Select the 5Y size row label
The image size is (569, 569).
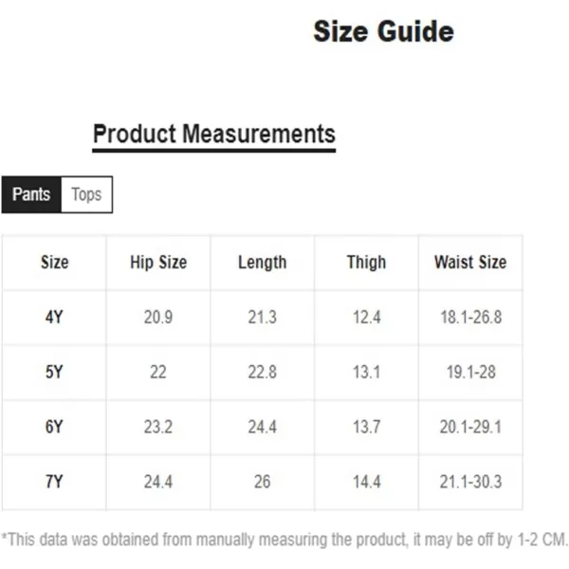tap(54, 372)
